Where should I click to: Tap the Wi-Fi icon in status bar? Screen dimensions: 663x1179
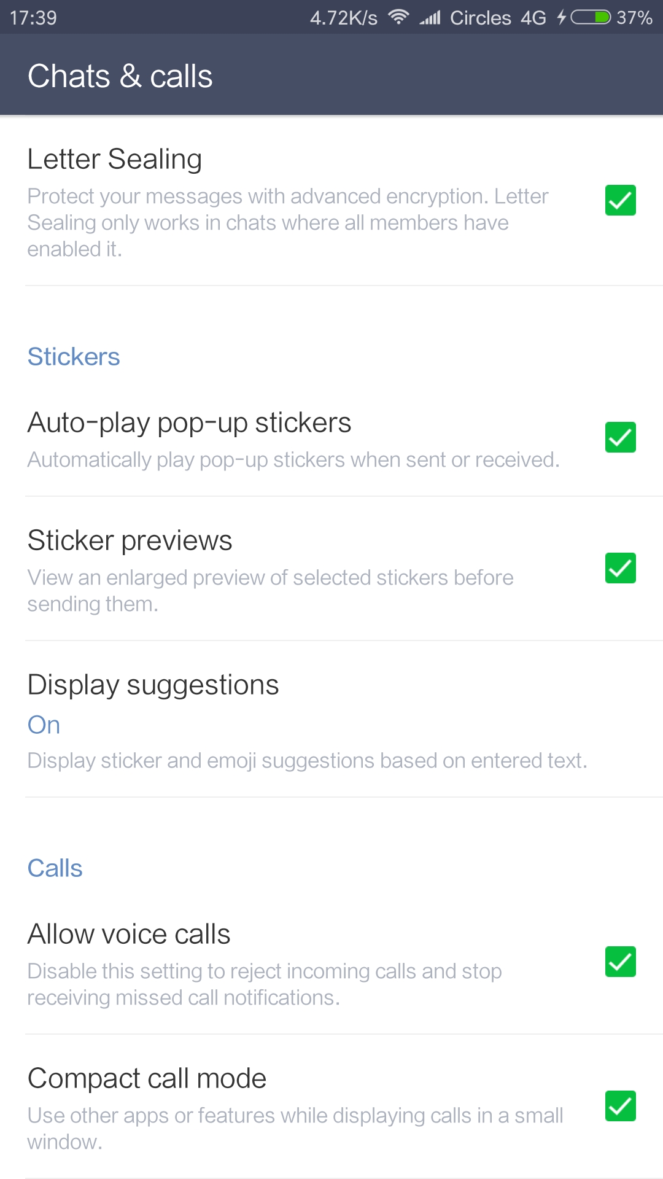point(398,17)
